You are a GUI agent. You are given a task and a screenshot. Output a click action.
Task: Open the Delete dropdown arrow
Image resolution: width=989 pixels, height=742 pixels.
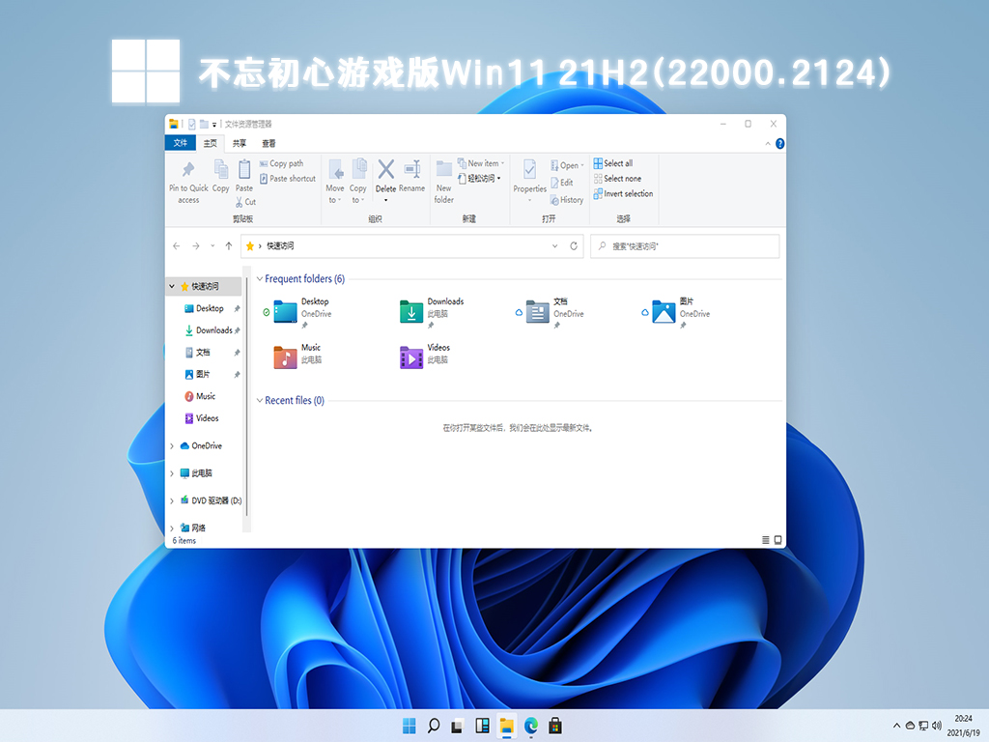(384, 201)
